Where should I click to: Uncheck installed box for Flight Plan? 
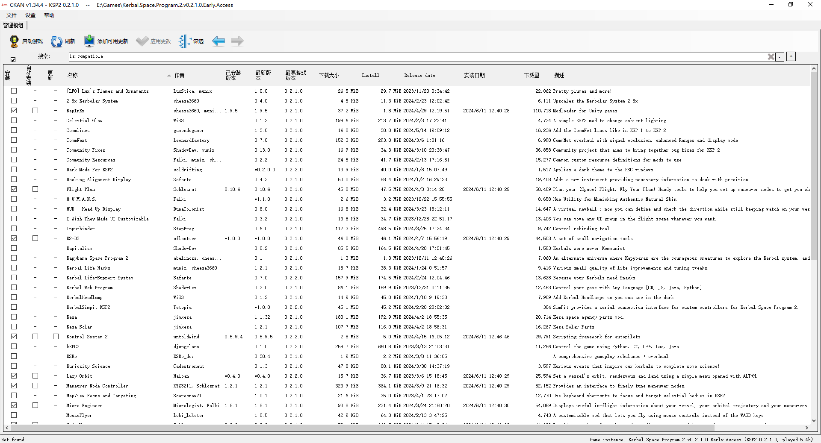click(14, 189)
